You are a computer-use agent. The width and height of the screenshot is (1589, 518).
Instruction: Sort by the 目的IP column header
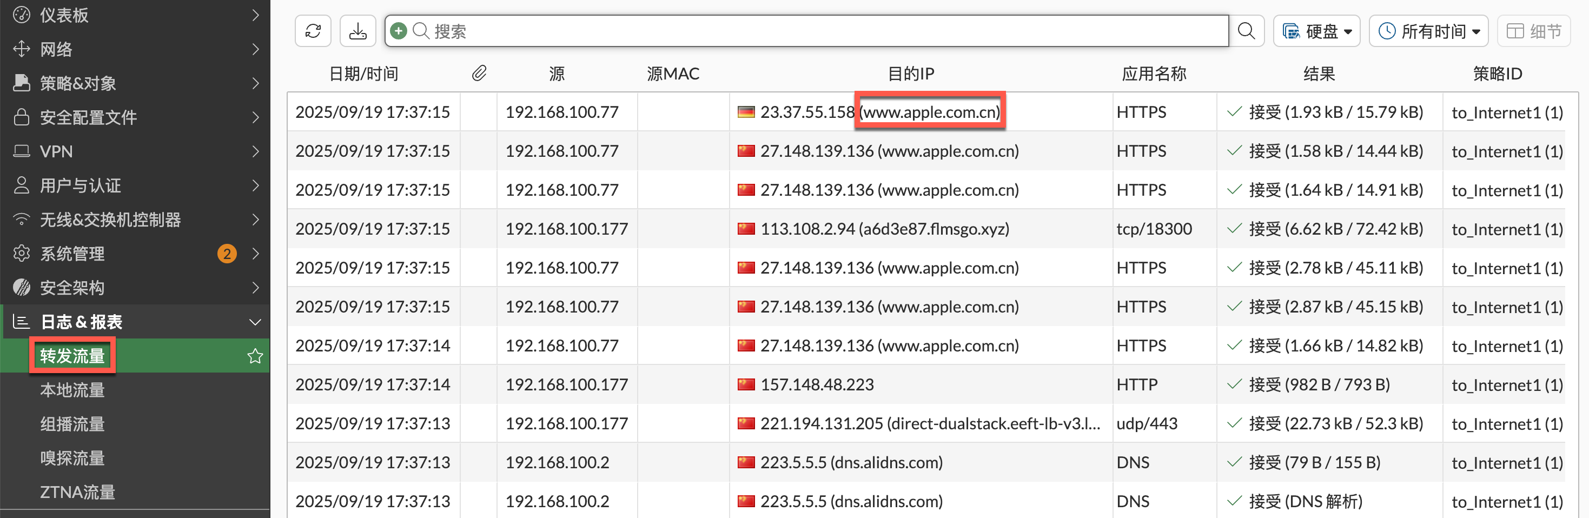tap(910, 74)
